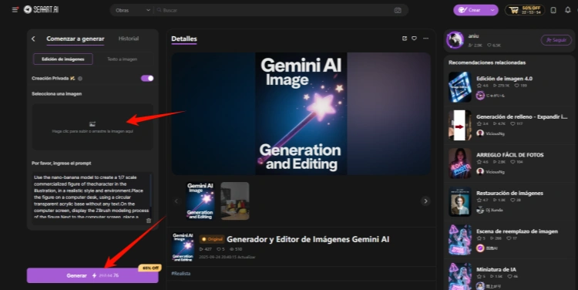
Task: Click the Creación Privada info icon
Action: (x=80, y=78)
